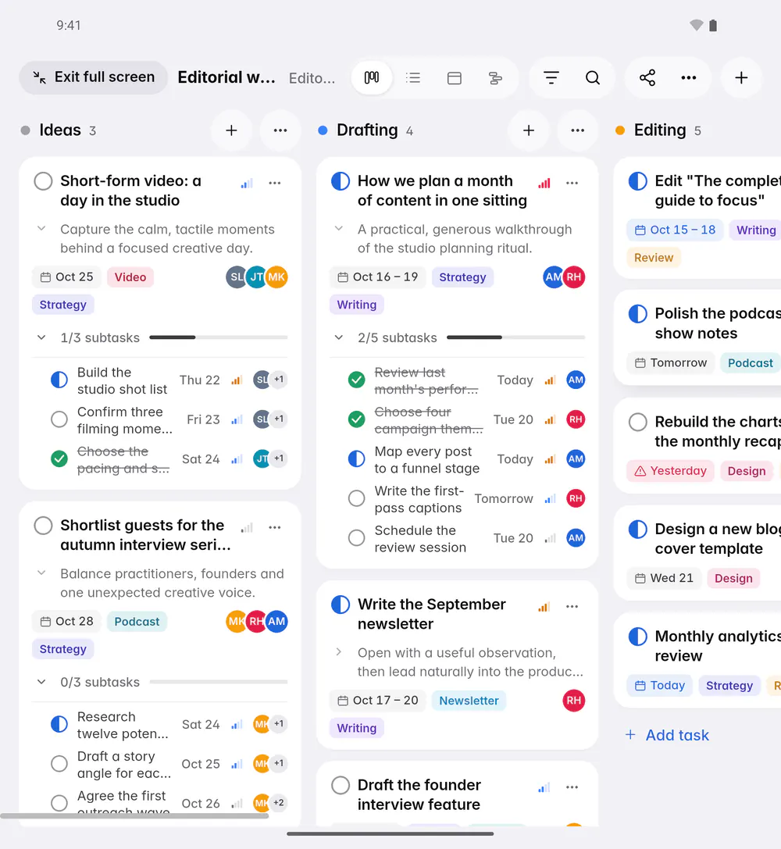Click the Oct 16 – 19 date chip

(x=378, y=277)
